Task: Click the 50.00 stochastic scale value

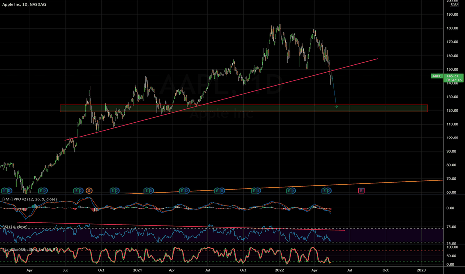Action: [451, 256]
